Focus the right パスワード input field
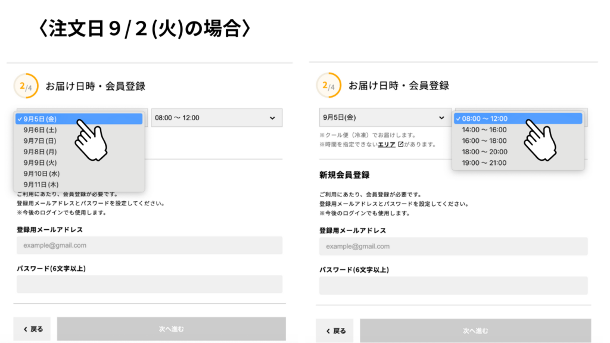The width and height of the screenshot is (610, 343). (x=453, y=285)
